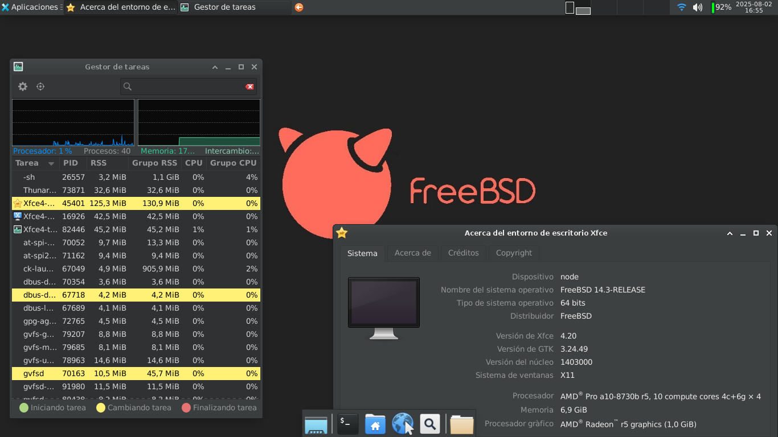This screenshot has width=778, height=437.
Task: Open the web browser globe icon
Action: 403,424
